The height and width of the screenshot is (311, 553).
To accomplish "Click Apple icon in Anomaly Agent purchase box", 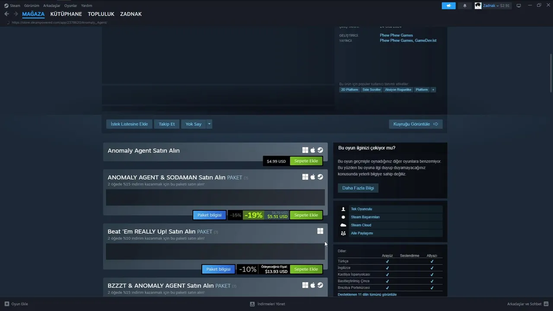I will tap(313, 150).
